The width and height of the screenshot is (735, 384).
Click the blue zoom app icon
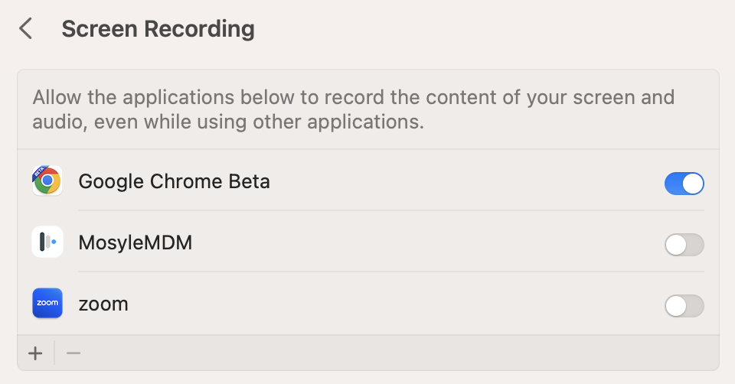click(x=47, y=304)
